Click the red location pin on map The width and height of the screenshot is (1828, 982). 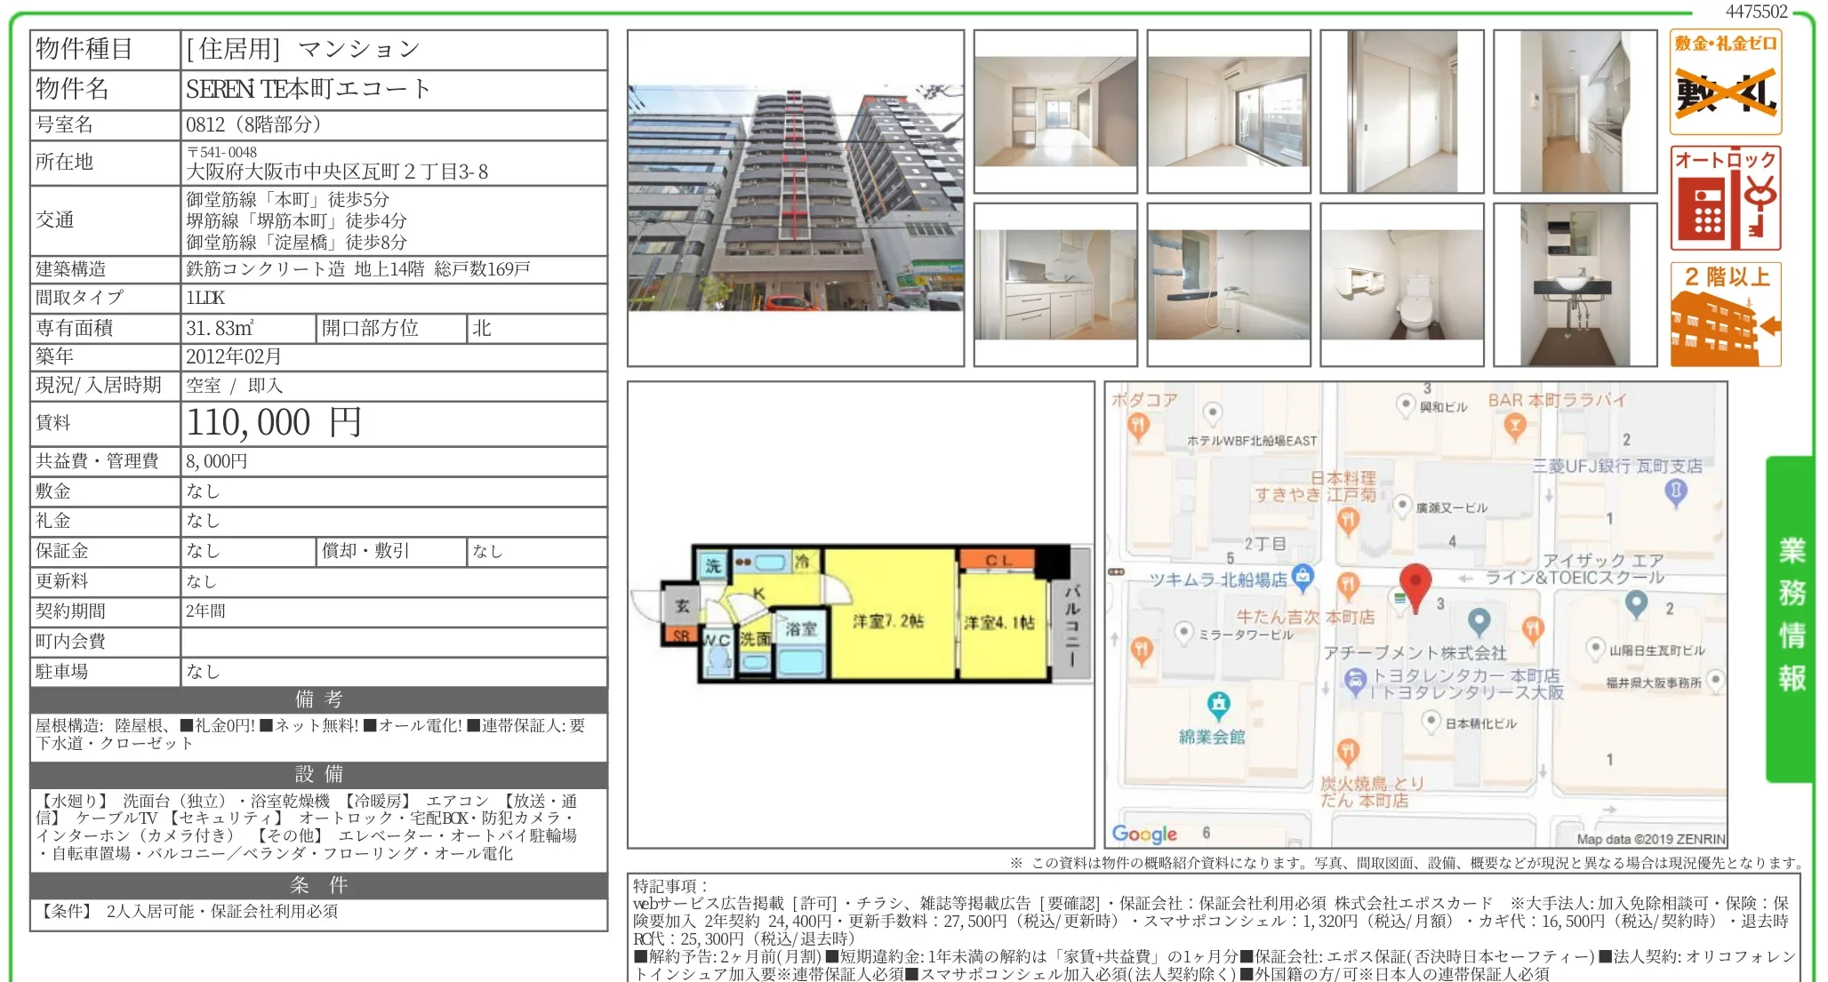1415,587
